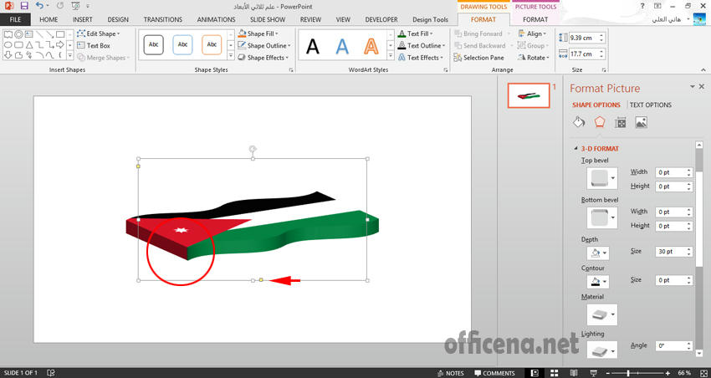Click Edit Shape button

tap(98, 33)
